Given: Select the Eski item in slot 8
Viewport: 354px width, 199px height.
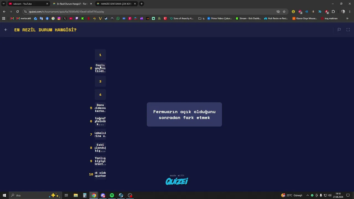Looking at the screenshot, I should coord(100,148).
